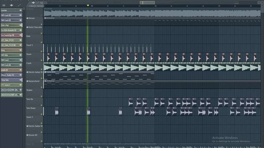This screenshot has width=264, height=148.
Task: Select the 'Snare 2' track header
Action: click(35, 120)
